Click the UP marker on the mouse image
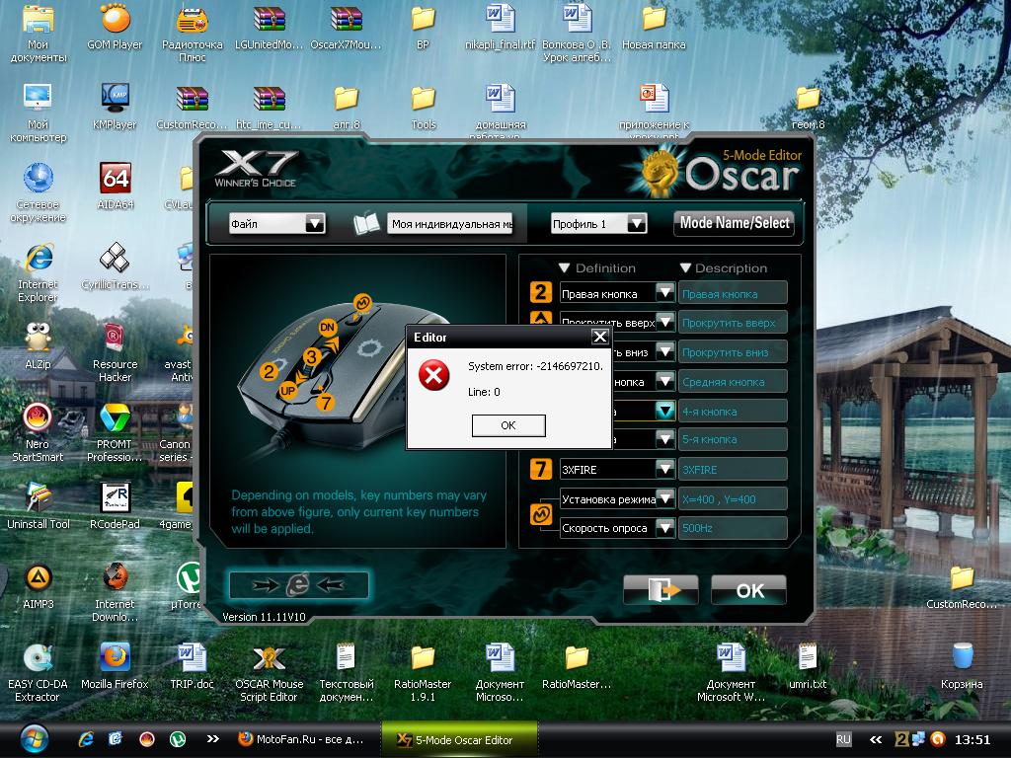This screenshot has width=1011, height=758. coord(287,391)
